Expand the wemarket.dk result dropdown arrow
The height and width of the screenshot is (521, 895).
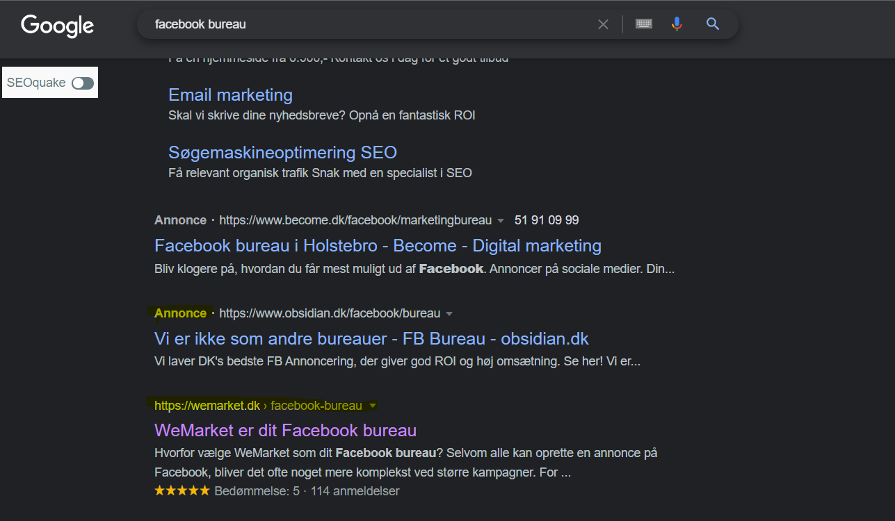(373, 406)
